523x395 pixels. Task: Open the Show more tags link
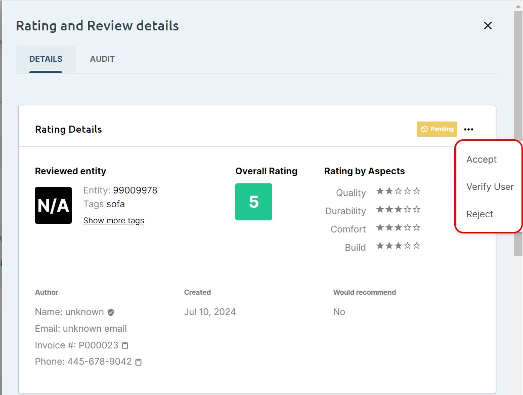point(114,221)
